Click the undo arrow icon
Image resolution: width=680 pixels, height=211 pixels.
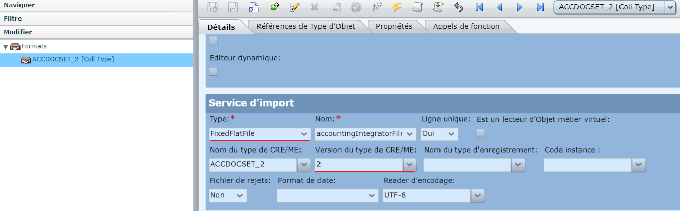point(458,7)
